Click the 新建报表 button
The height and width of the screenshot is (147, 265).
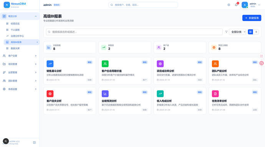pyautogui.click(x=252, y=18)
